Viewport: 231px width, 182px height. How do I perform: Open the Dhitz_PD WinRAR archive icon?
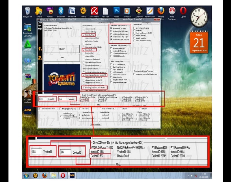[x=27, y=79]
